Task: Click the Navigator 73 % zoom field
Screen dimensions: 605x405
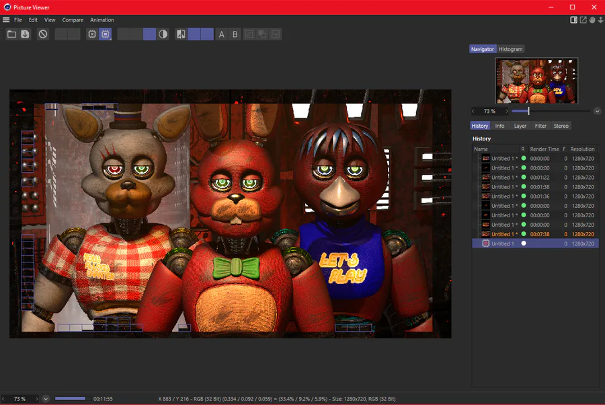Action: point(489,111)
